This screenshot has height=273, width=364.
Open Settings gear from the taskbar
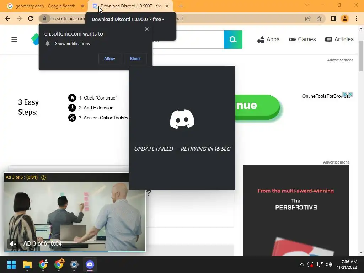coord(74,264)
